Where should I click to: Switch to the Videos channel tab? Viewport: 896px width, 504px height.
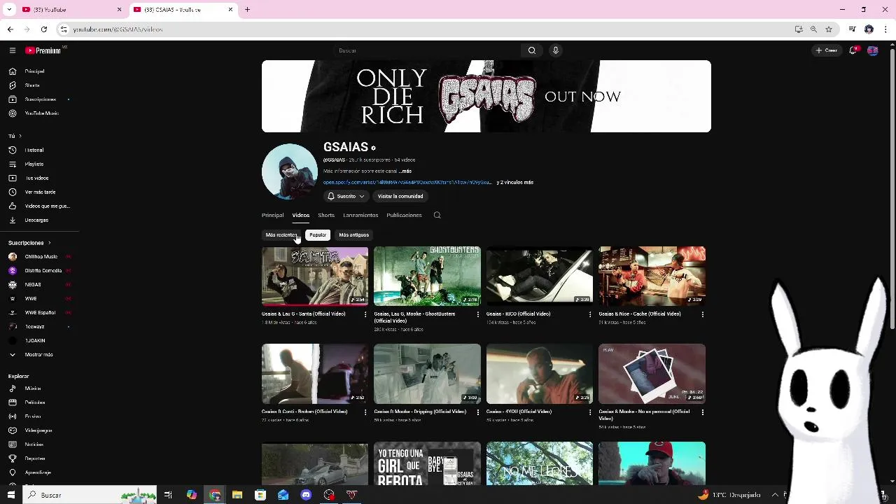pyautogui.click(x=301, y=216)
